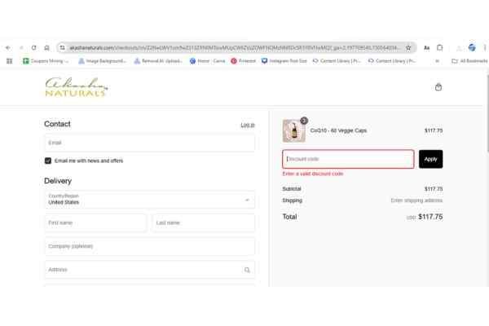Click the Log in link
The width and height of the screenshot is (489, 326).
pos(247,125)
